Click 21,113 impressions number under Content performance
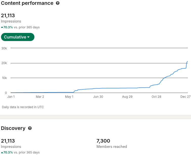191x155 pixels. (x=8, y=15)
